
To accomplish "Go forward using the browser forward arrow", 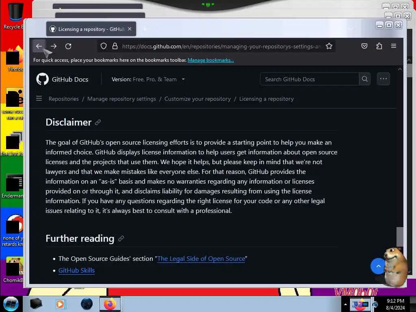I will coord(54,46).
